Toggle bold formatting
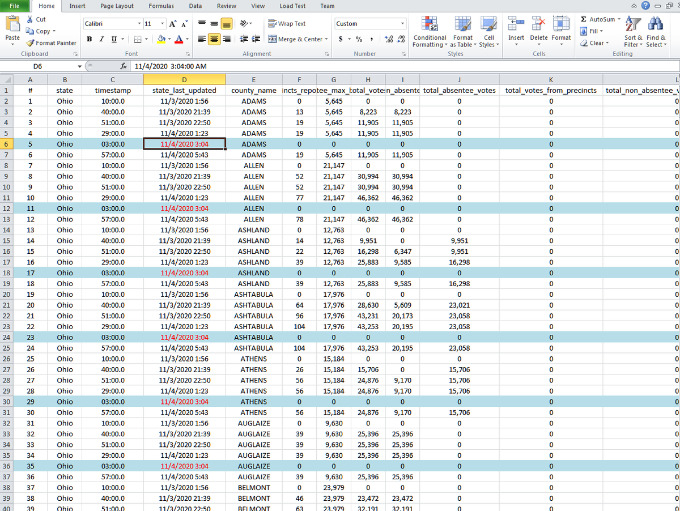This screenshot has width=680, height=511. 90,39
